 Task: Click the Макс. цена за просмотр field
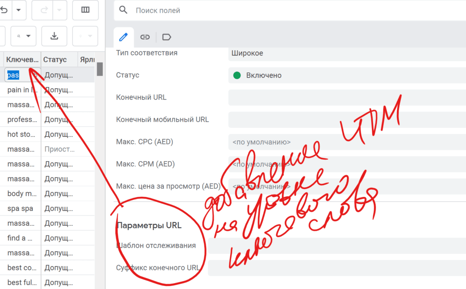click(347, 187)
